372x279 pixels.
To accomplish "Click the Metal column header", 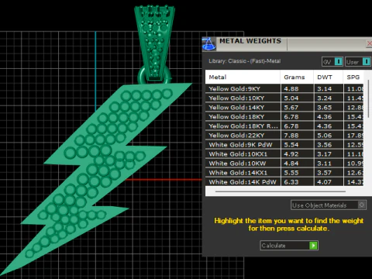I will [x=243, y=77].
